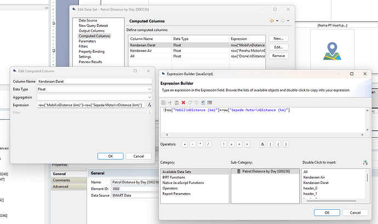This screenshot has height=224, width=378.
Task: Click the Cut scissors icon in Expression Builder
Action: coord(170,102)
